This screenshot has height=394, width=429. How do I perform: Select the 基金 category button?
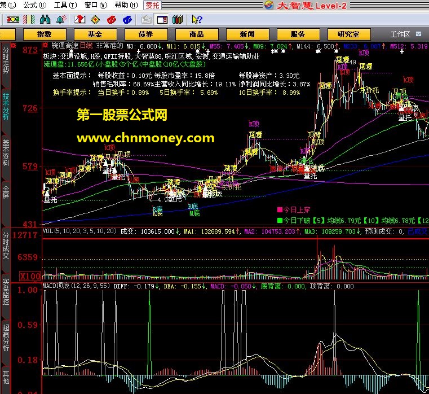(x=95, y=34)
